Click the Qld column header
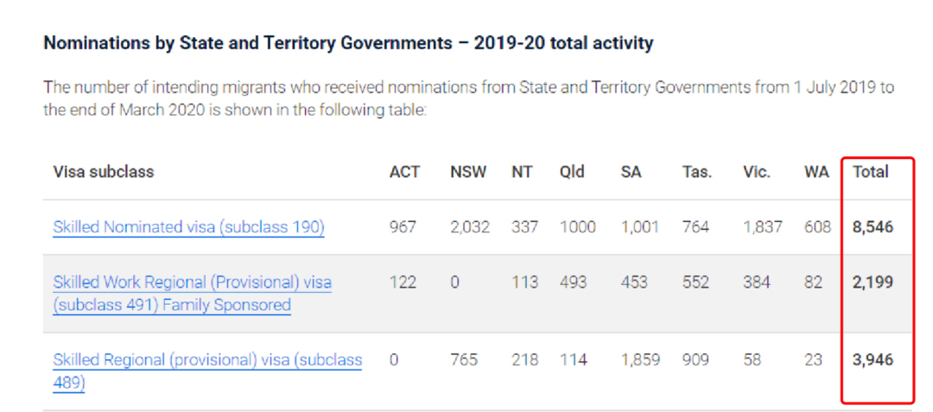 [572, 172]
